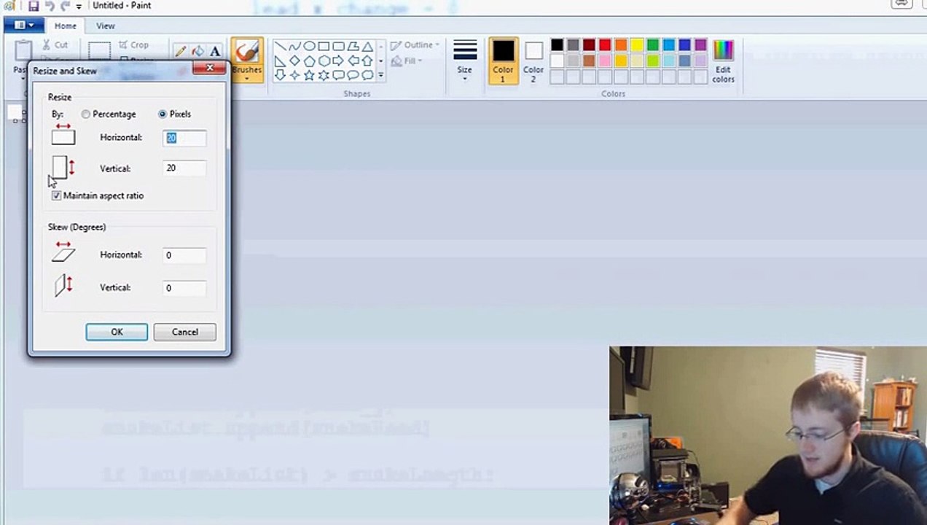Select the Pixels radio button
Viewport: 927px width, 525px height.
coord(163,114)
